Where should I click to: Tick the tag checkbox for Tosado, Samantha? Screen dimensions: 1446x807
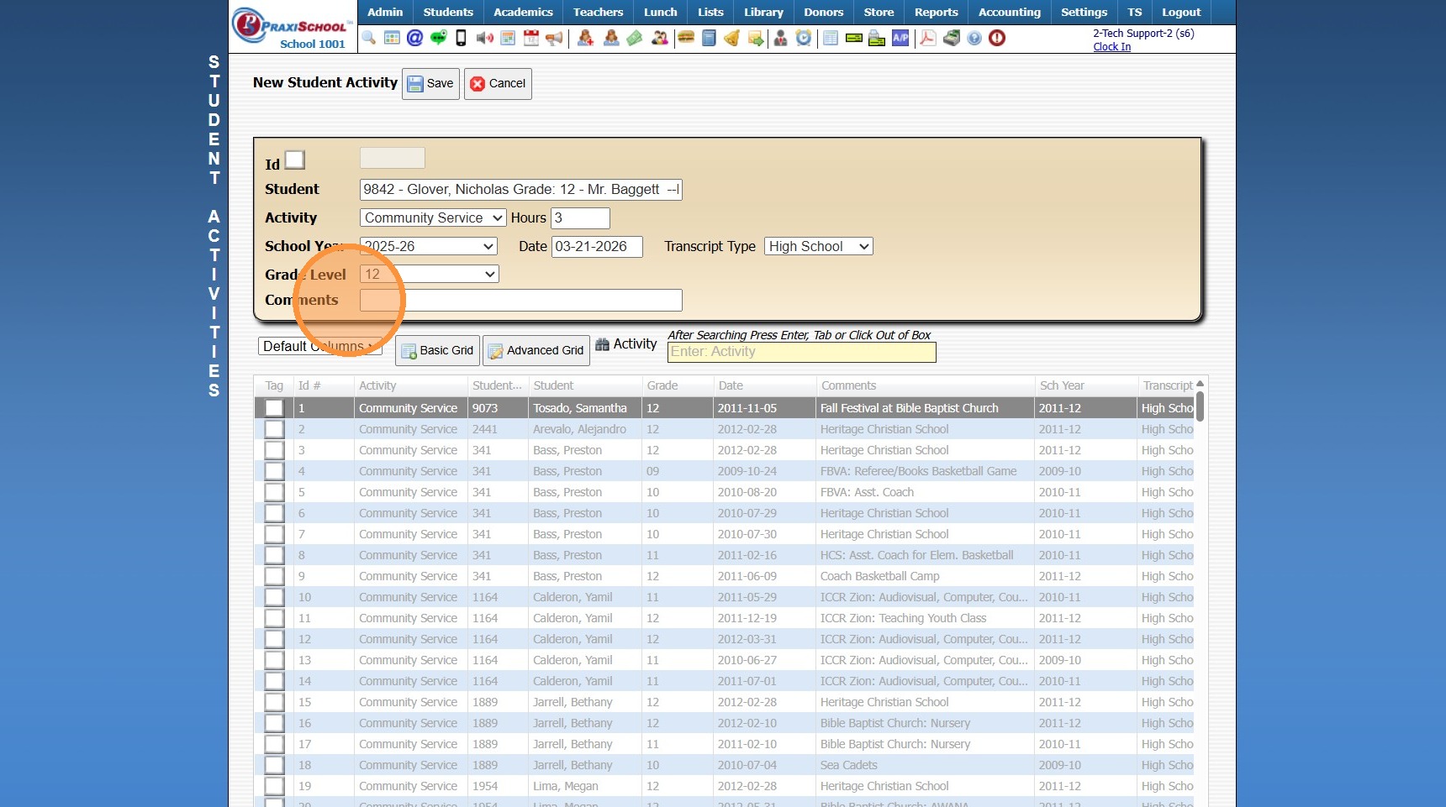(274, 408)
